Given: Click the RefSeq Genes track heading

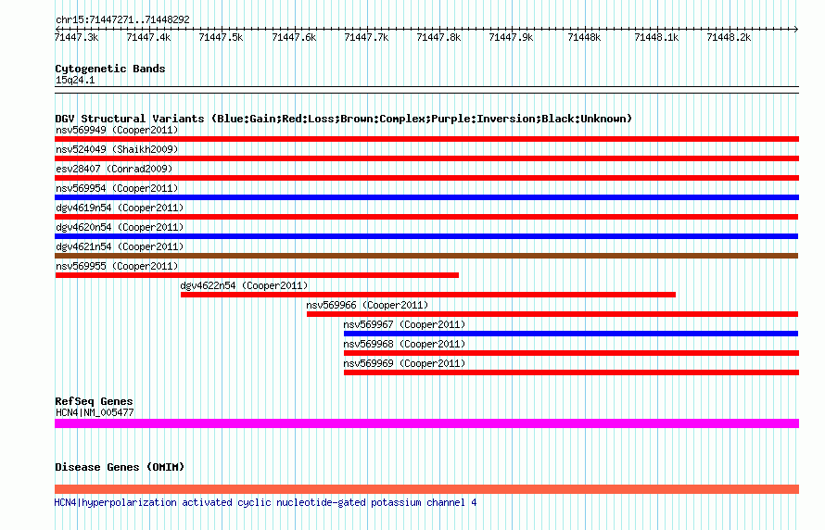Looking at the screenshot, I should (94, 401).
